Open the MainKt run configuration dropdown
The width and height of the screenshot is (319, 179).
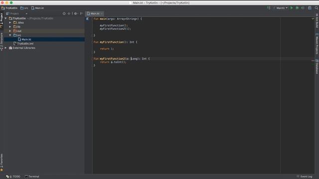pyautogui.click(x=281, y=8)
